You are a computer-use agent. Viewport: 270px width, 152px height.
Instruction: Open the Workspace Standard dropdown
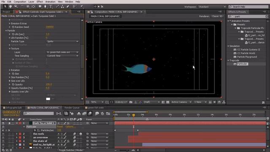[x=212, y=7]
